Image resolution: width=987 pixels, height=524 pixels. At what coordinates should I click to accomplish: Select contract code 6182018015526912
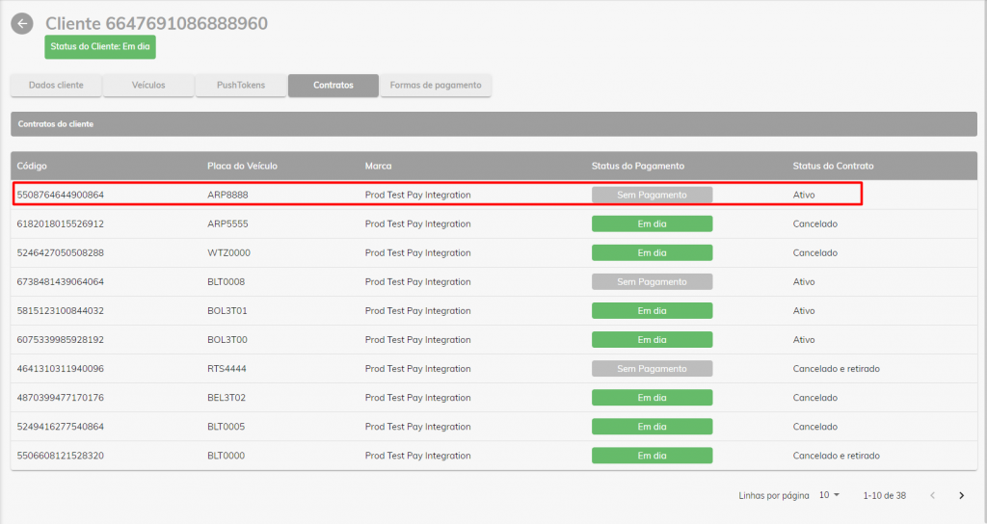coord(61,223)
